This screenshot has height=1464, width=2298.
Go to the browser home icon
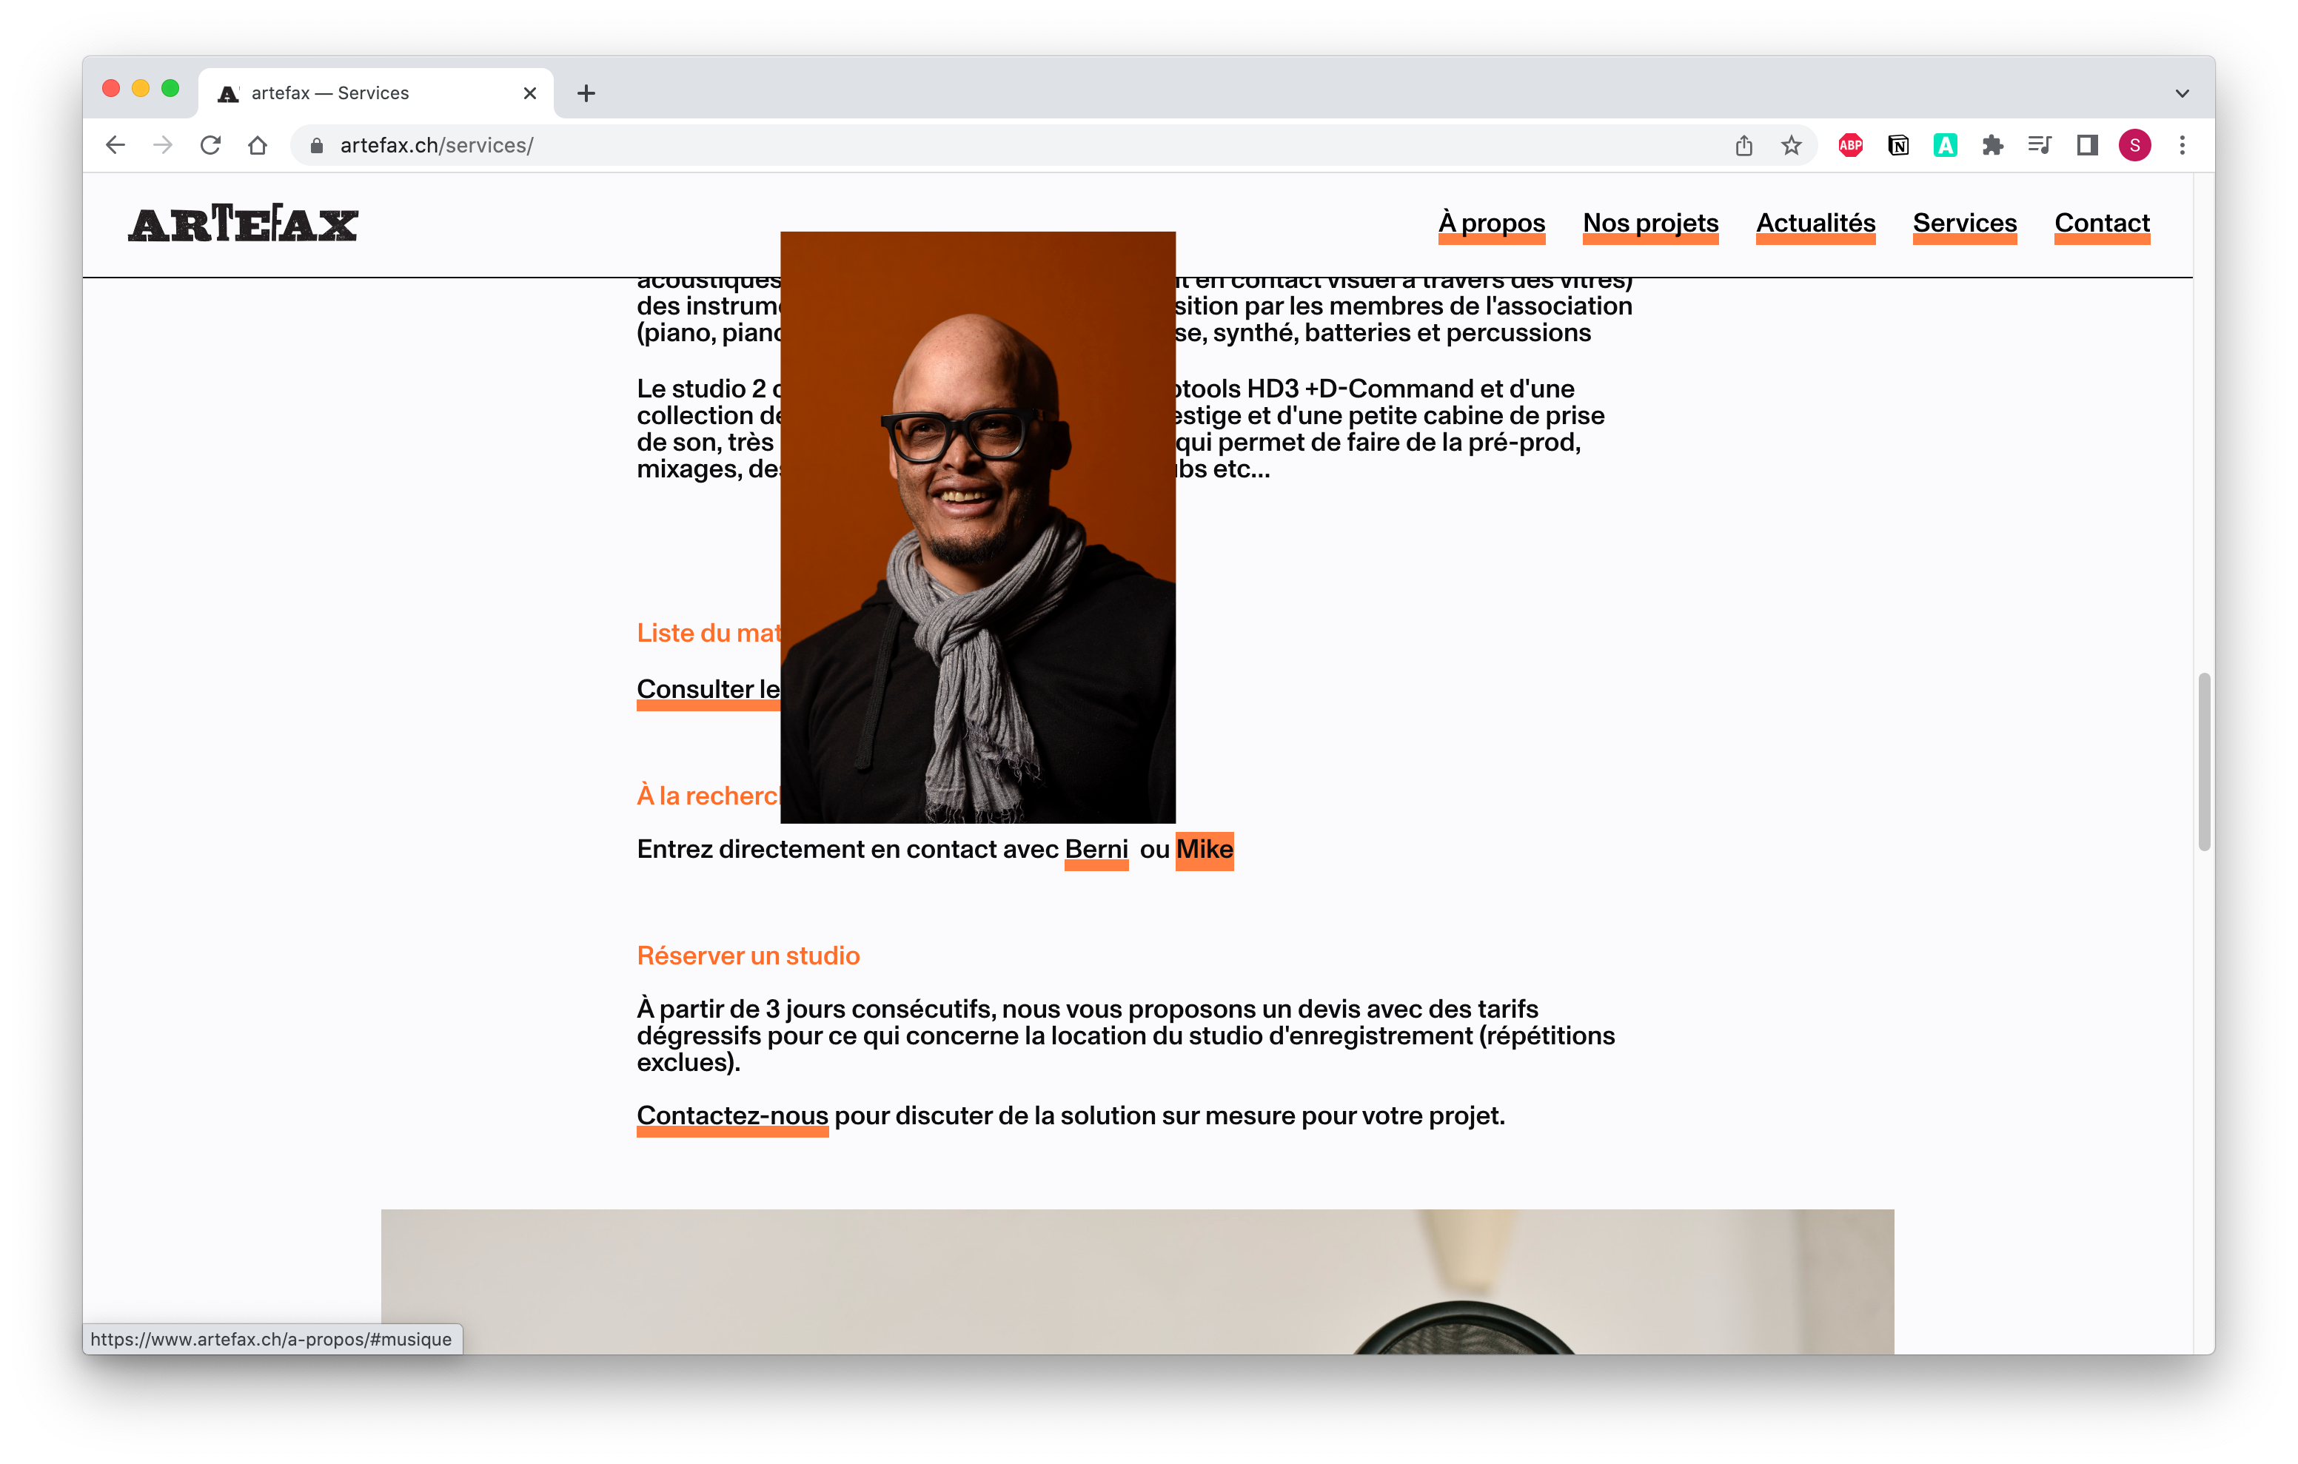pyautogui.click(x=258, y=145)
